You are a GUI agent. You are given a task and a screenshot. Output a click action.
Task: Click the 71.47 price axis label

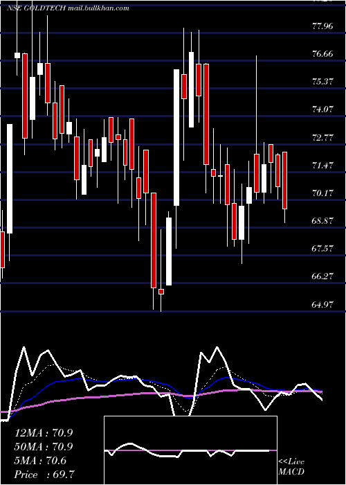tap(323, 165)
